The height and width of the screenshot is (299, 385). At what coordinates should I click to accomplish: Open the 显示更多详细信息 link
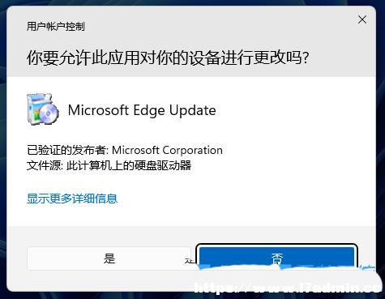coord(72,199)
